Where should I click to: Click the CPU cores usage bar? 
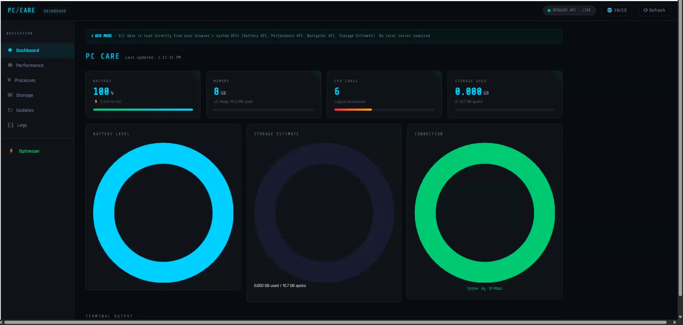click(x=384, y=110)
